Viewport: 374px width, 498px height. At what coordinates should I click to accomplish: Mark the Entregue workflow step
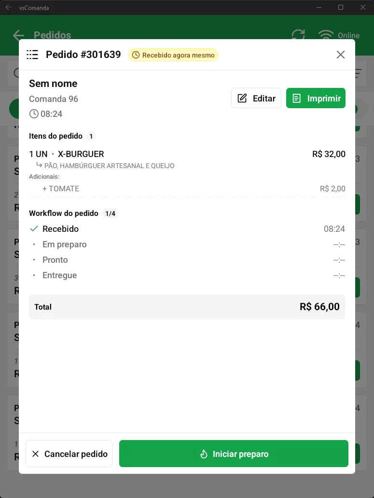(x=59, y=275)
